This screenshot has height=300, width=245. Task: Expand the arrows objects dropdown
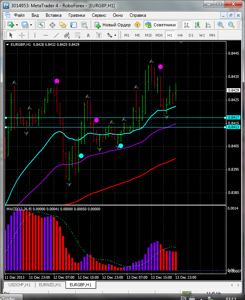pyautogui.click(x=116, y=35)
